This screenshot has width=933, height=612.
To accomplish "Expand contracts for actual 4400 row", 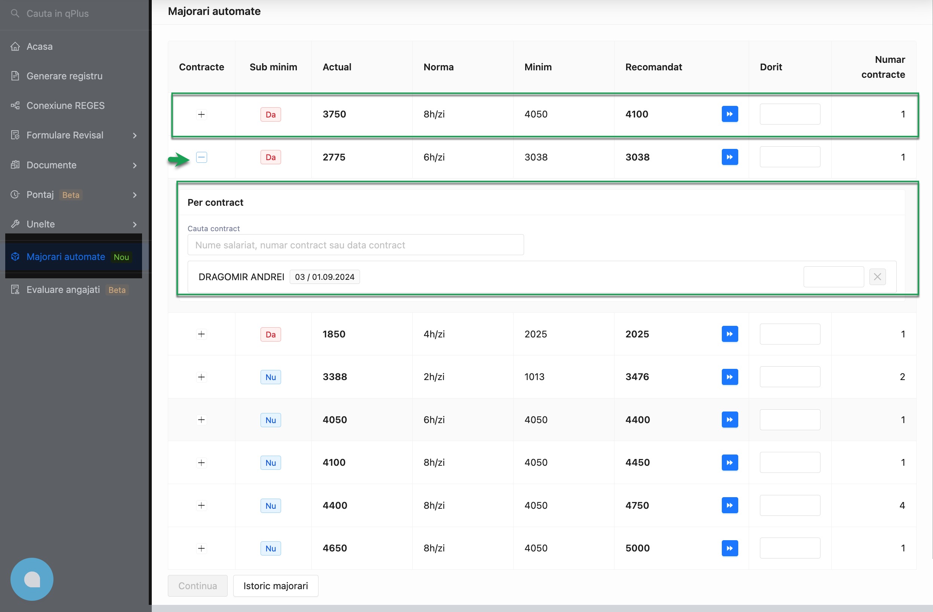I will click(x=201, y=505).
